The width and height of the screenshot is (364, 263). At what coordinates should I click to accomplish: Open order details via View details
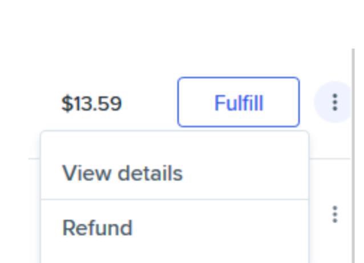[x=122, y=173]
